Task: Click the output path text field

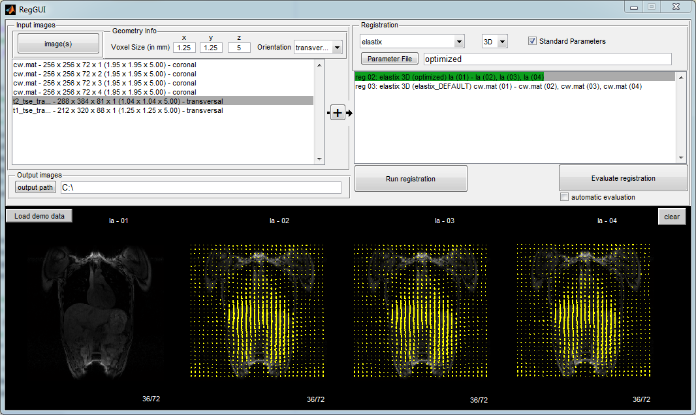Action: point(200,188)
